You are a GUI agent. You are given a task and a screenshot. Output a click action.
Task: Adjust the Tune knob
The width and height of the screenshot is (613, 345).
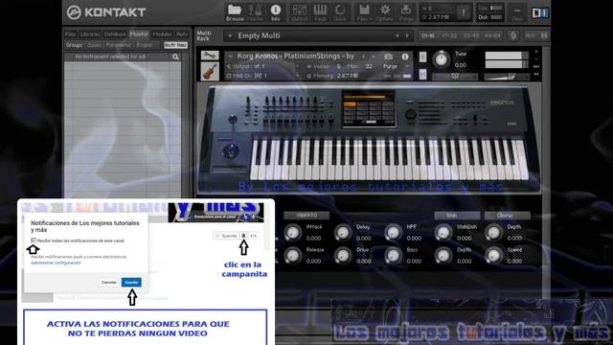[x=441, y=59]
